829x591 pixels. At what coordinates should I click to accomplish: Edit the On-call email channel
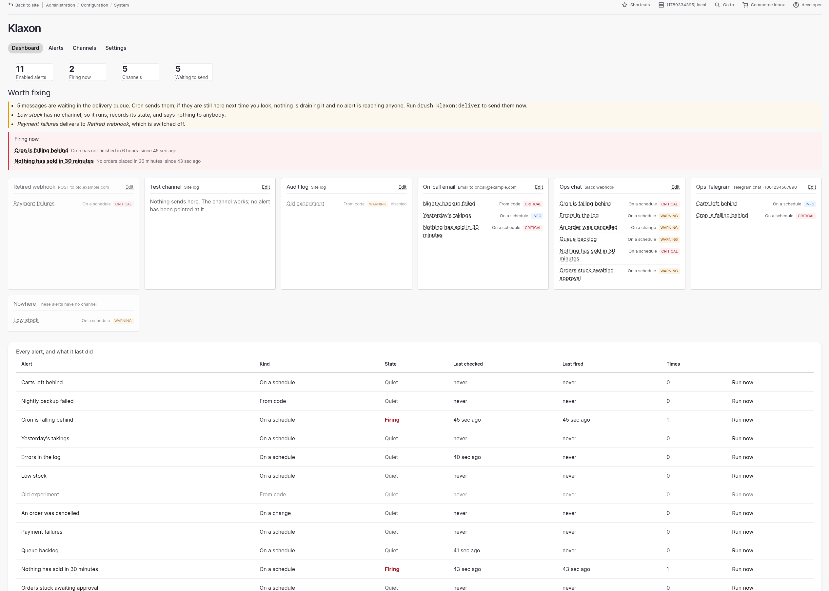[x=539, y=187]
